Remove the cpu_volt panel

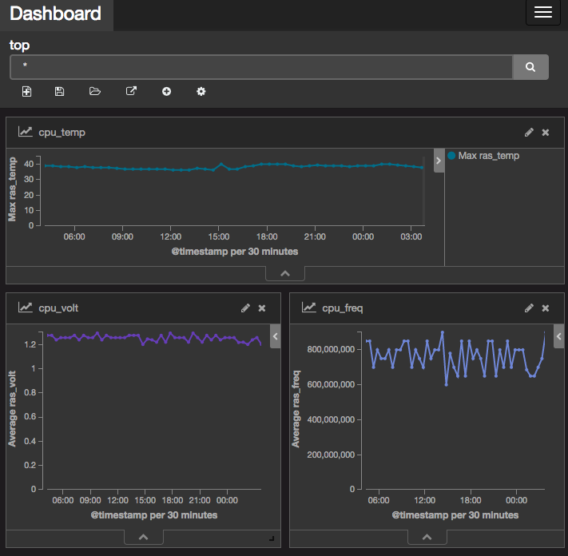[x=261, y=308]
